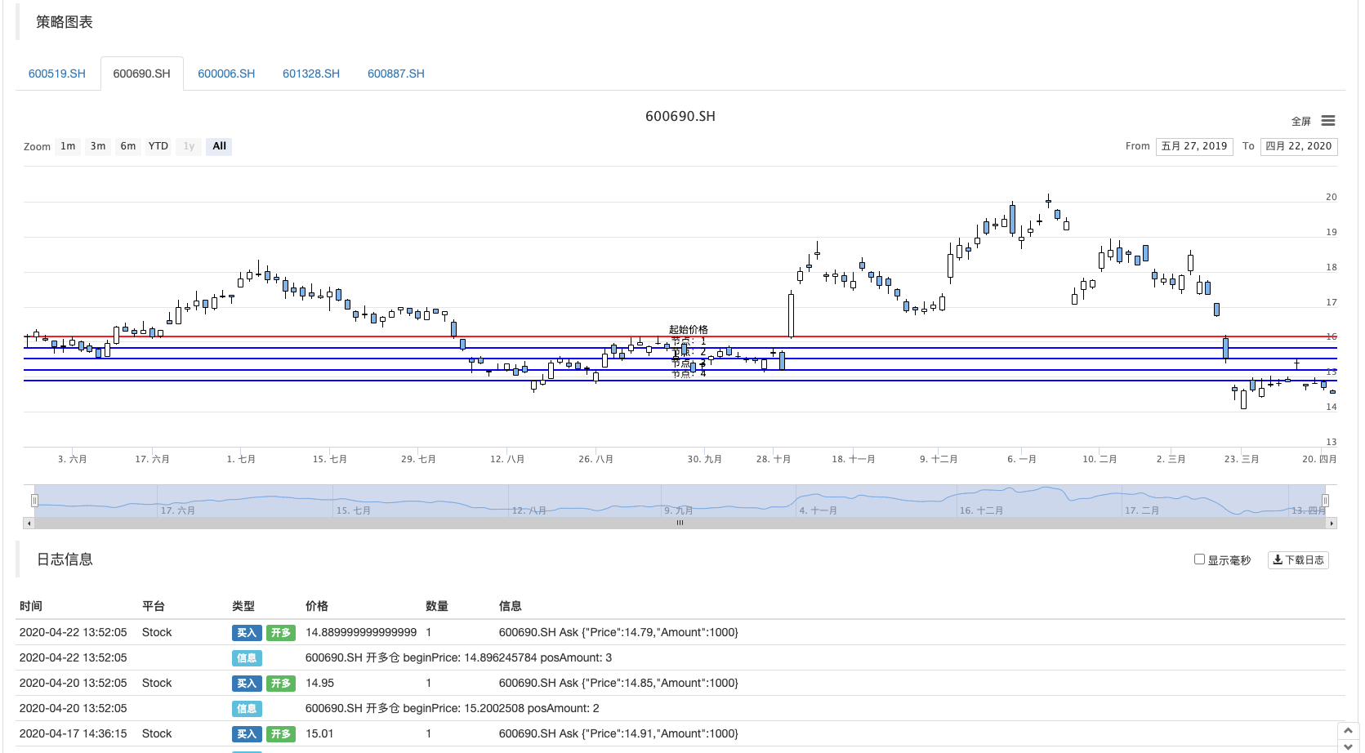Viewport: 1365px width, 753px height.
Task: Click info text with Price 14.85
Action: pos(618,683)
